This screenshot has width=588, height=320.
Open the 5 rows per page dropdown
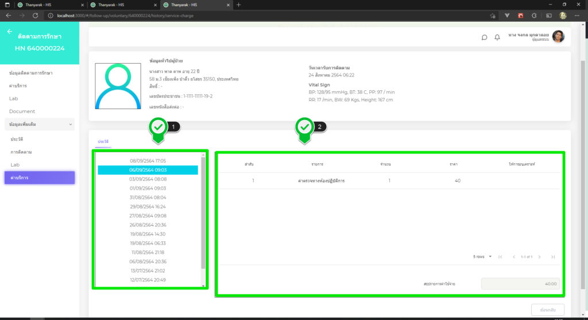point(482,257)
